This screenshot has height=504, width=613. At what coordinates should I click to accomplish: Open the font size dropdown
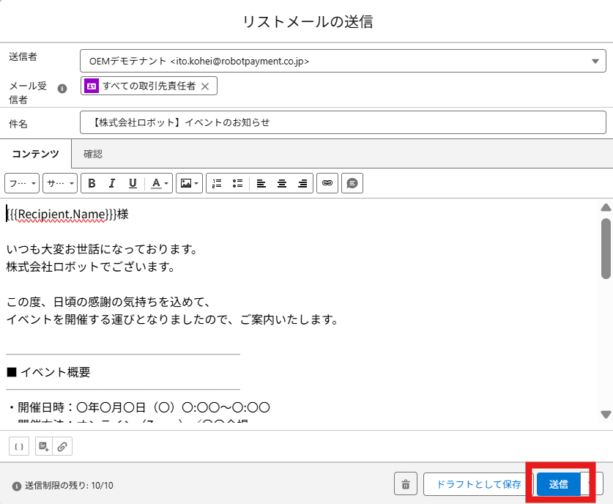pyautogui.click(x=59, y=183)
